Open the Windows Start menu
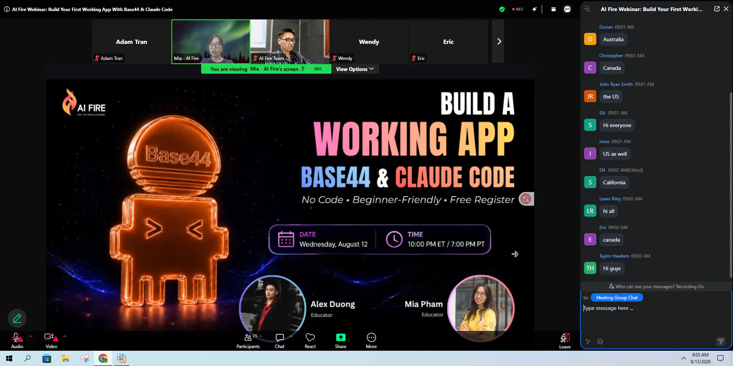The image size is (733, 366). coord(9,358)
